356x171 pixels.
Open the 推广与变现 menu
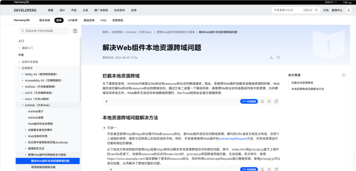[101, 10]
